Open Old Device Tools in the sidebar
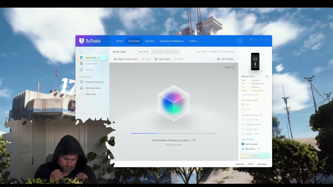333x187 pixels. 92,88
